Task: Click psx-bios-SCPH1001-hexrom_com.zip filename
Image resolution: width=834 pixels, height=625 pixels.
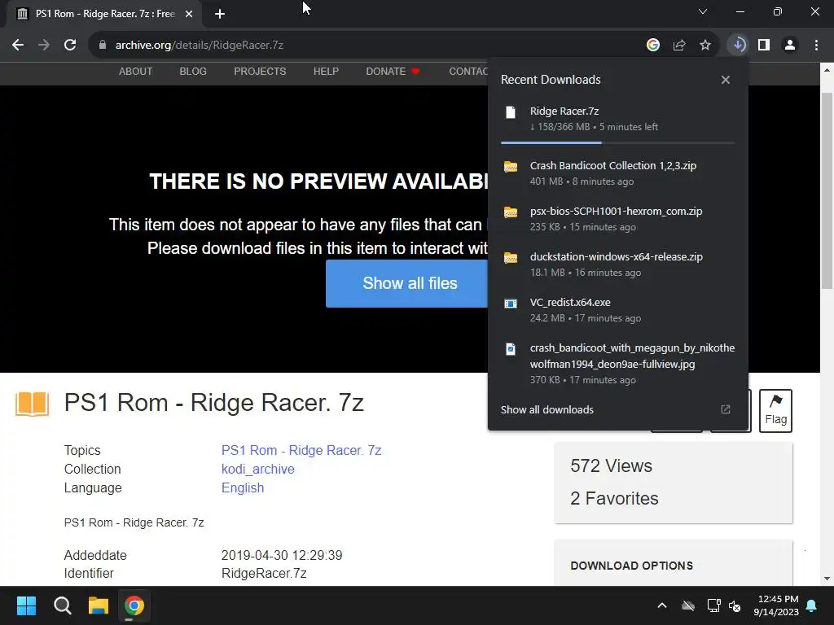Action: [616, 212]
